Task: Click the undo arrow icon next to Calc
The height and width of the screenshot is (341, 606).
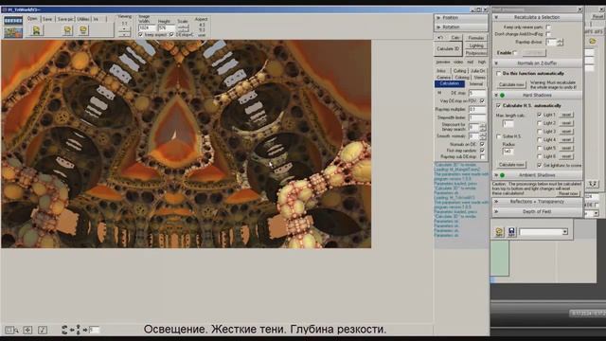Action: pos(440,38)
